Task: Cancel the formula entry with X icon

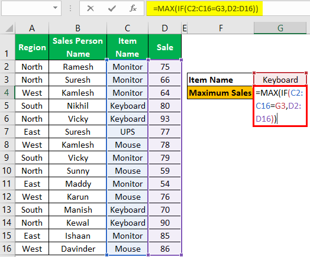Action: point(91,8)
